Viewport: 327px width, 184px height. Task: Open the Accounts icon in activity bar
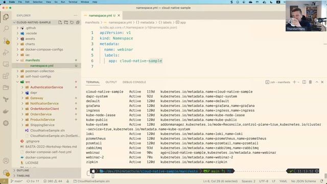[x=6, y=160]
